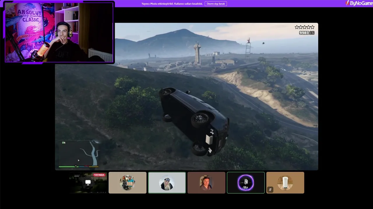Click the red YAYINDA live badge

(x=99, y=175)
